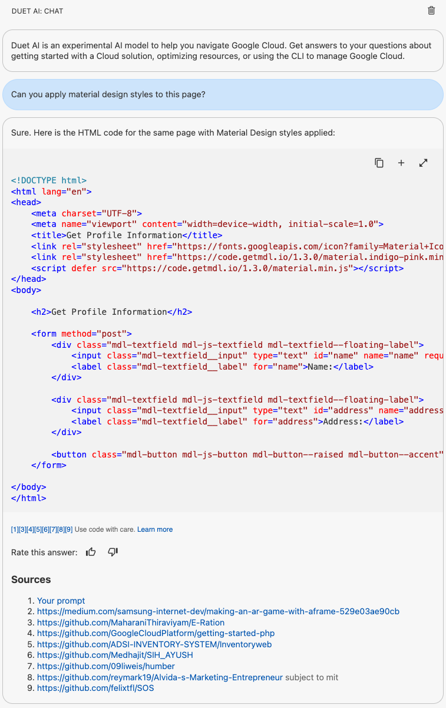Open the 'Your prompt' source link
Viewport: 446px width, 708px height.
click(x=61, y=600)
